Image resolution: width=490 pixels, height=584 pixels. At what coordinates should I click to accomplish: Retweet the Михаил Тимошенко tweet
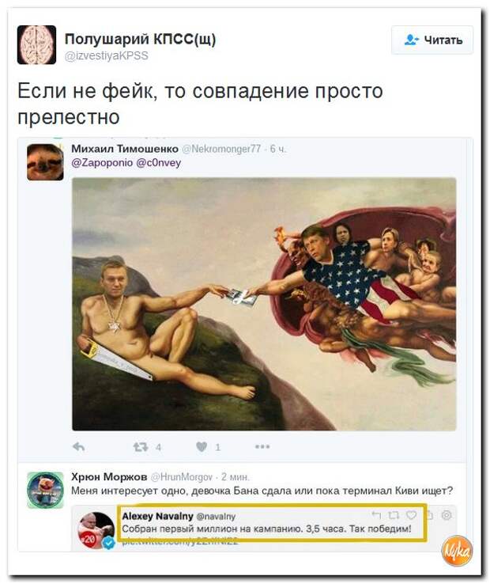tap(141, 446)
